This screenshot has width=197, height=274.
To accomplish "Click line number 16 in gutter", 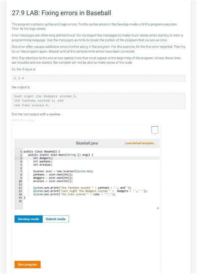I will click(20, 201).
